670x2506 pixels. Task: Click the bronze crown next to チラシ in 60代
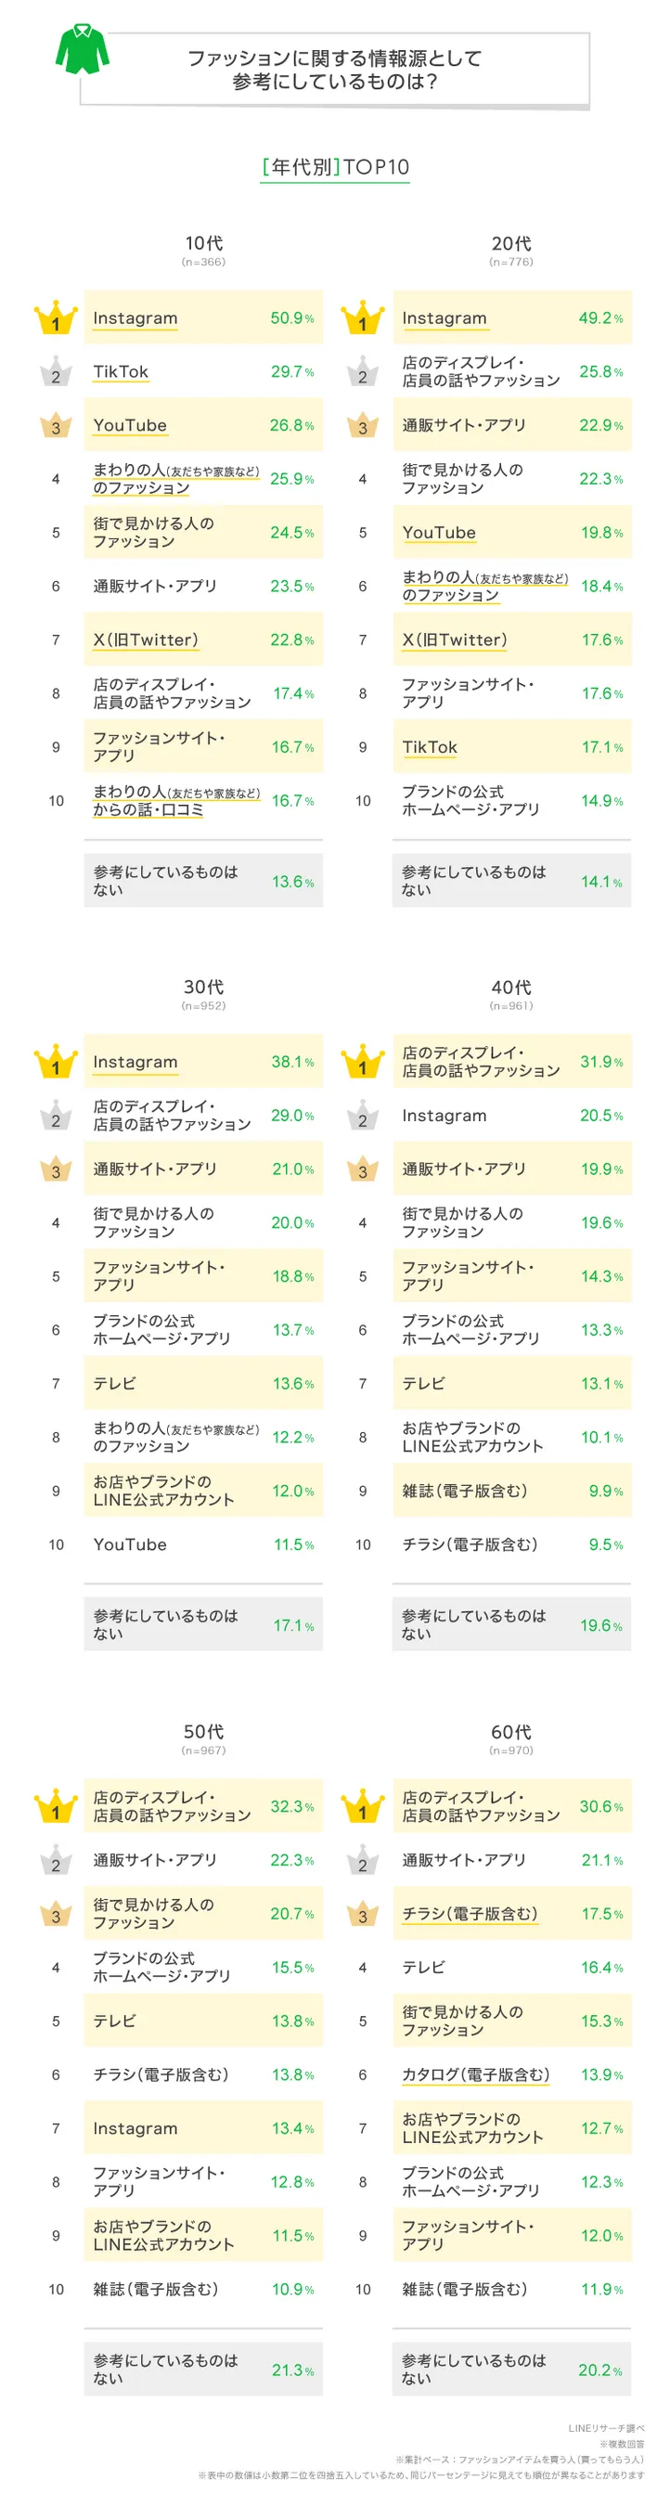point(363,1915)
